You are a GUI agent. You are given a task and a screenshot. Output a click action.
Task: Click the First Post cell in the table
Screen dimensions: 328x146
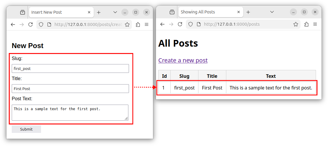click(x=212, y=88)
